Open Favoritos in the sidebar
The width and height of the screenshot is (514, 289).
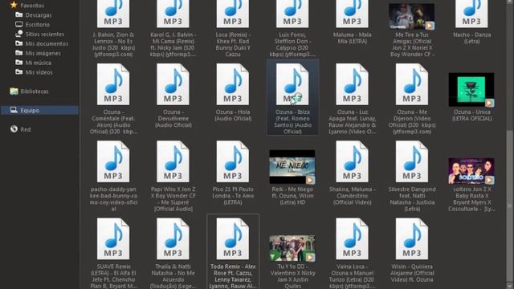(32, 6)
